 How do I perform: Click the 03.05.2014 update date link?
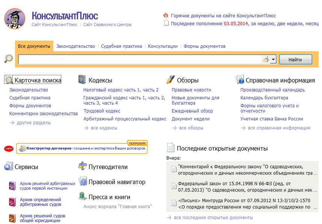(236, 24)
